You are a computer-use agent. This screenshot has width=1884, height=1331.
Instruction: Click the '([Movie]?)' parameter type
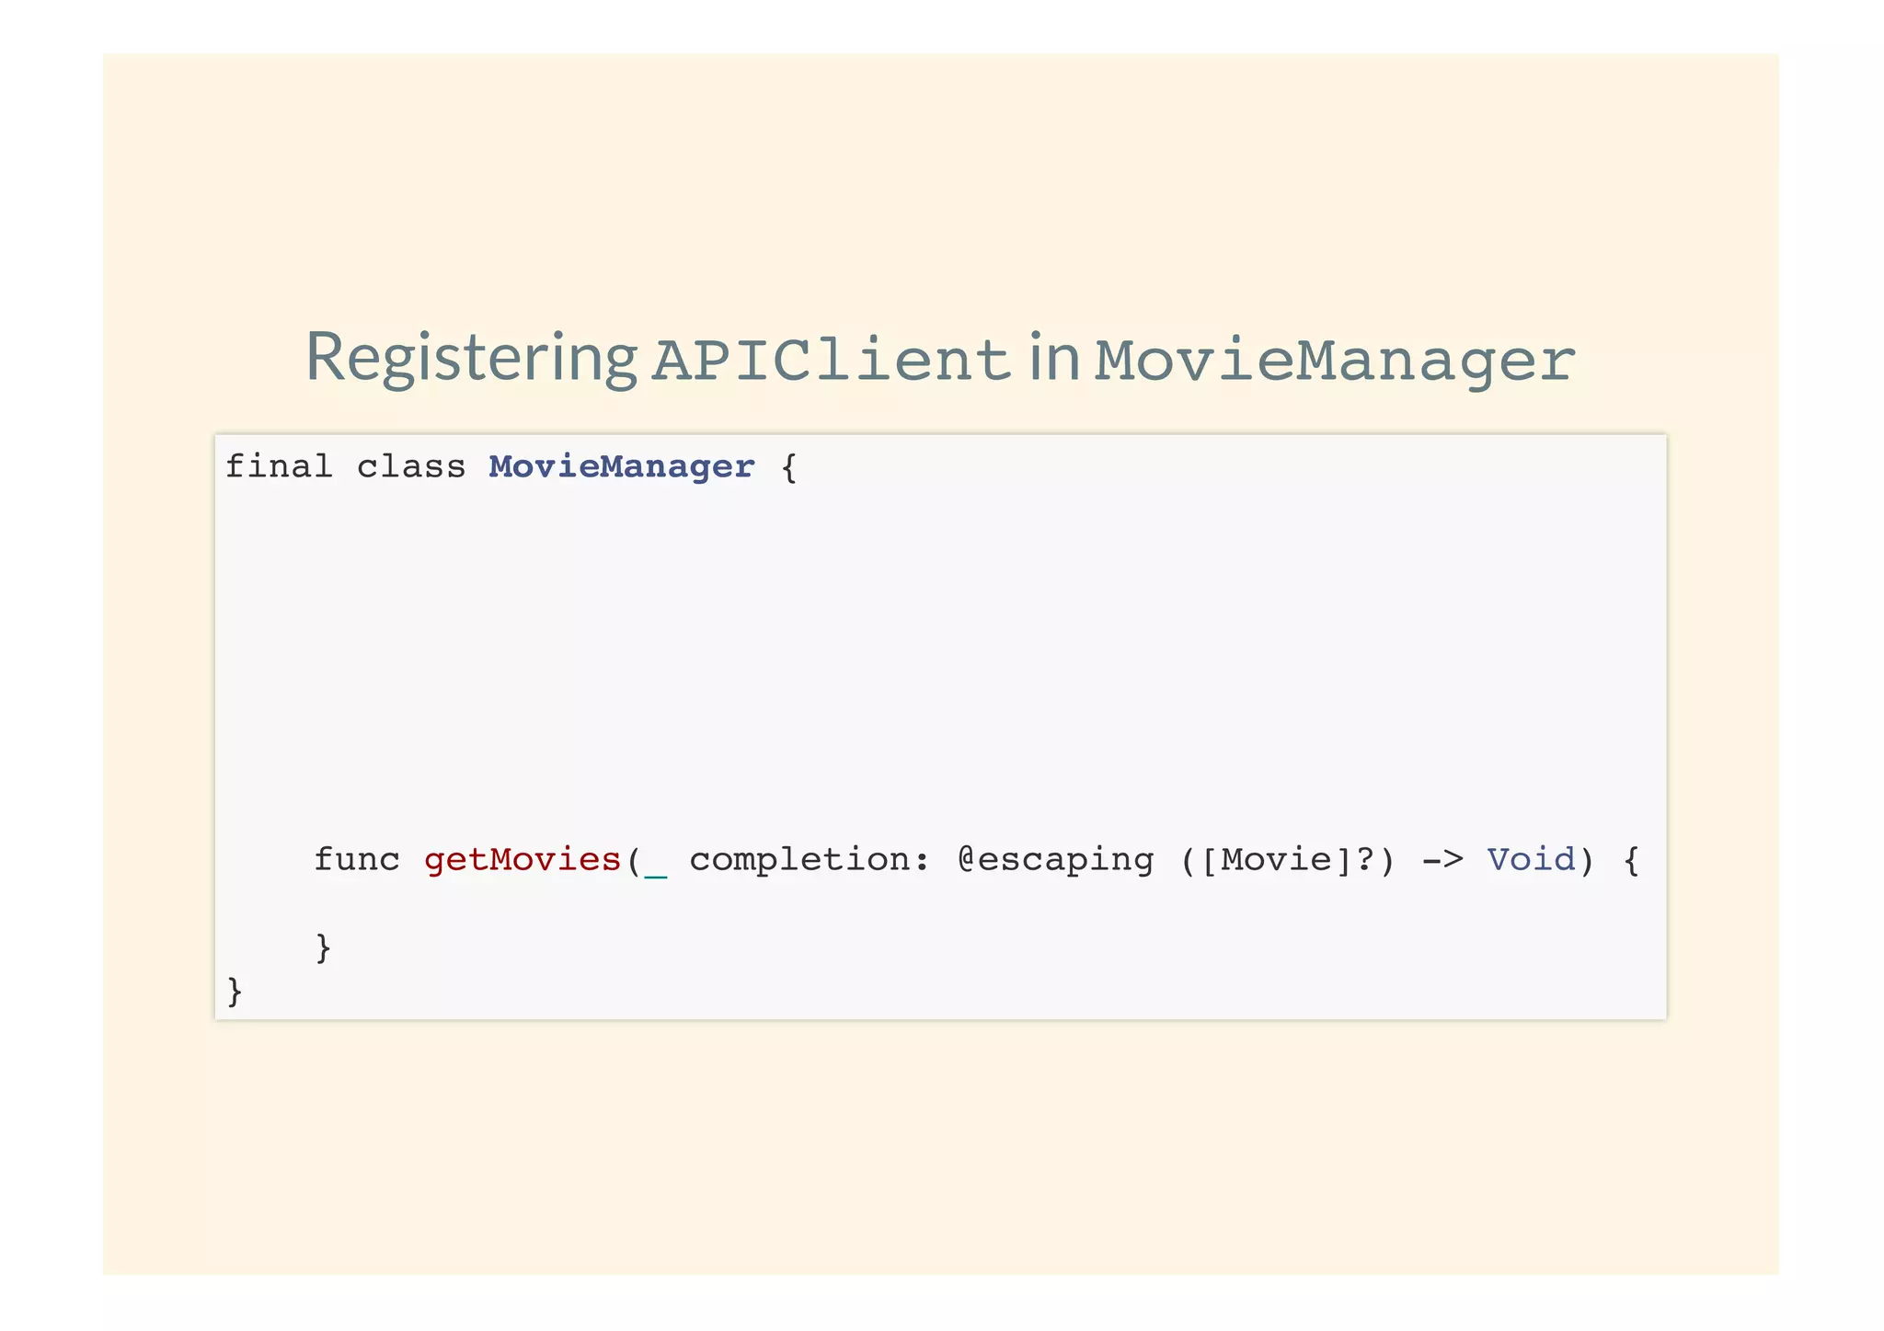(1287, 861)
